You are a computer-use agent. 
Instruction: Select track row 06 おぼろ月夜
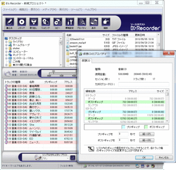click(40, 104)
